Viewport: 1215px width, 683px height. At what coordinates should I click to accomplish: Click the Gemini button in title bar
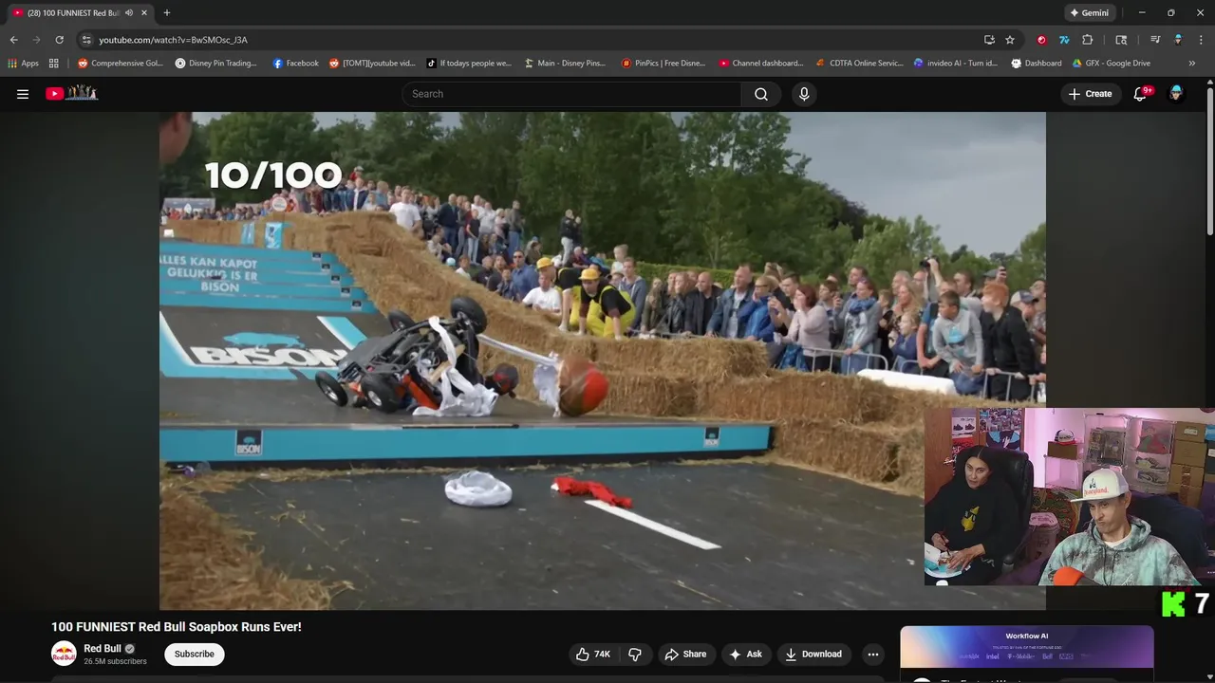pos(1089,13)
